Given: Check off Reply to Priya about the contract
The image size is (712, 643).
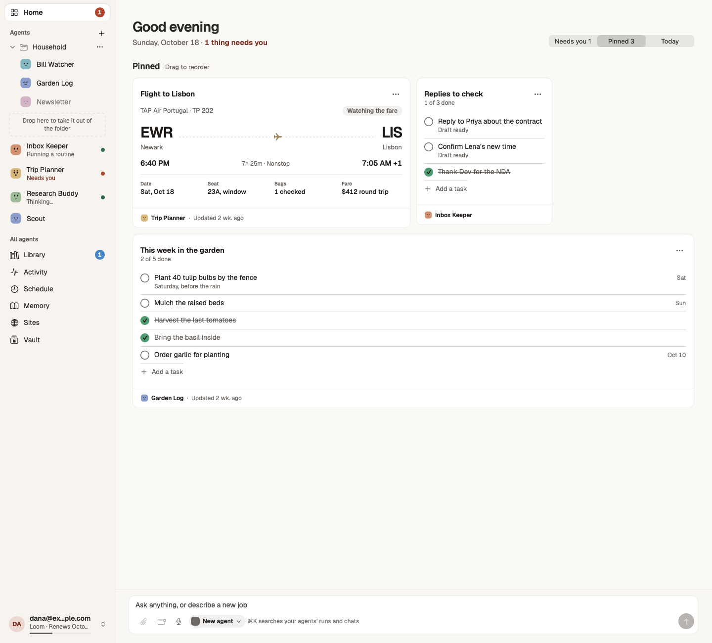Looking at the screenshot, I should pos(429,122).
